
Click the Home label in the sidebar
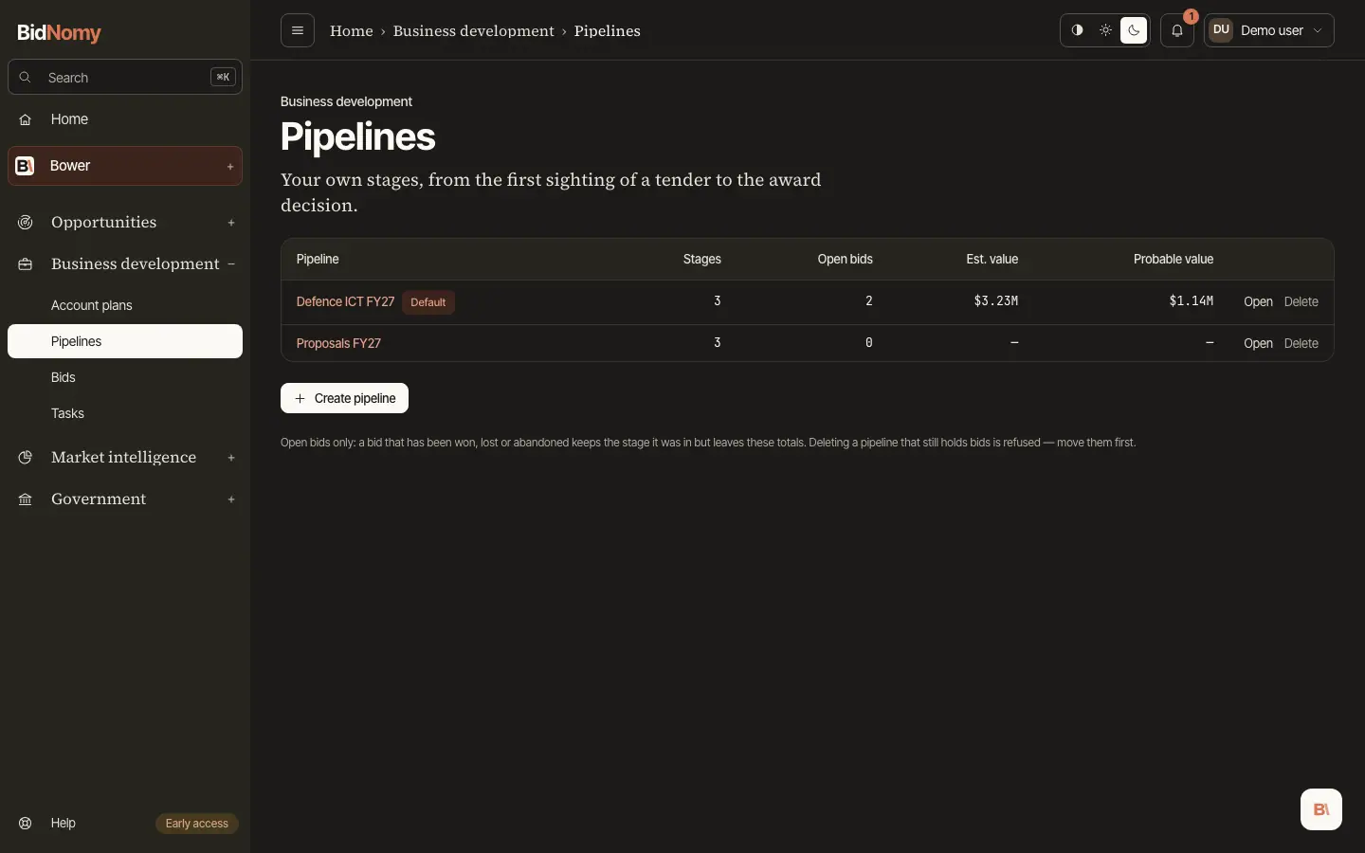point(69,119)
